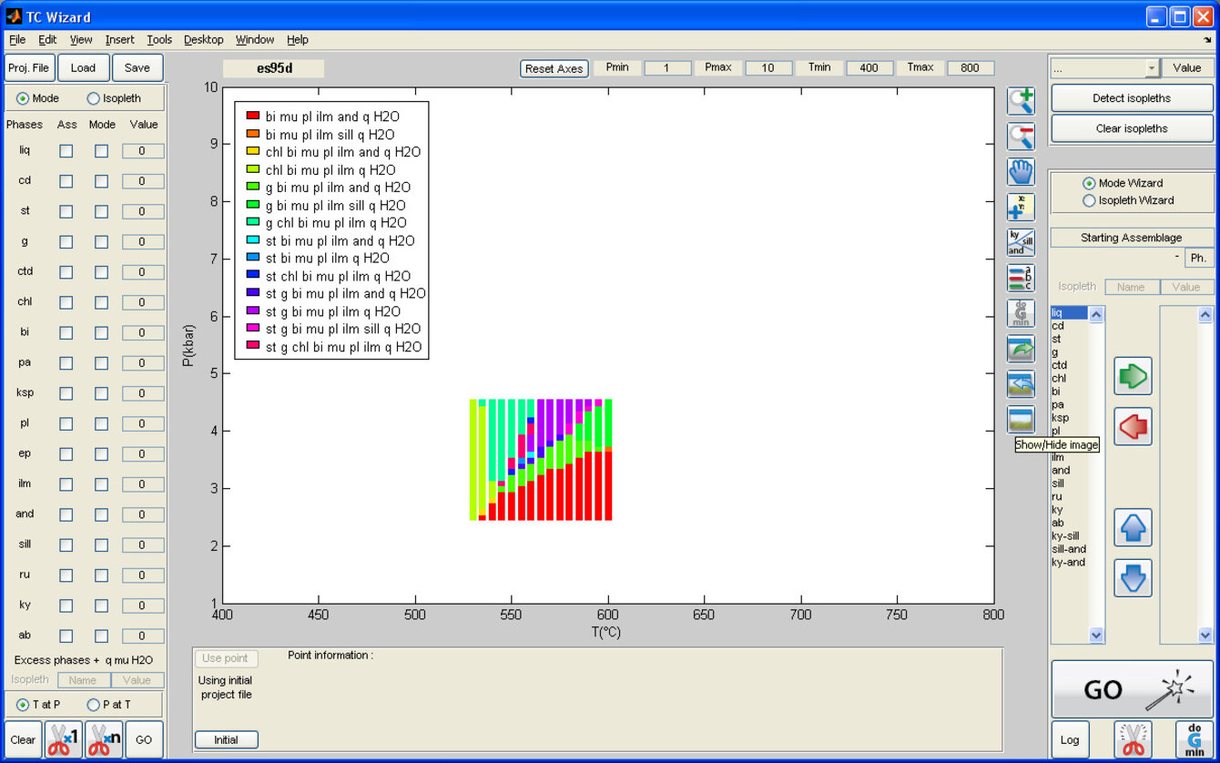Click the ky/sill/and aluminosilicate diagram icon
The height and width of the screenshot is (763, 1220).
tap(1021, 242)
